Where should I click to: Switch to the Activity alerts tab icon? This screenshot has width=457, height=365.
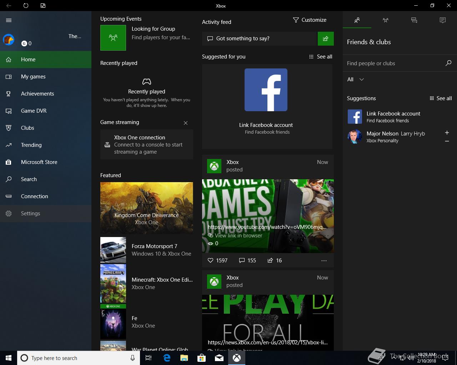(x=443, y=20)
